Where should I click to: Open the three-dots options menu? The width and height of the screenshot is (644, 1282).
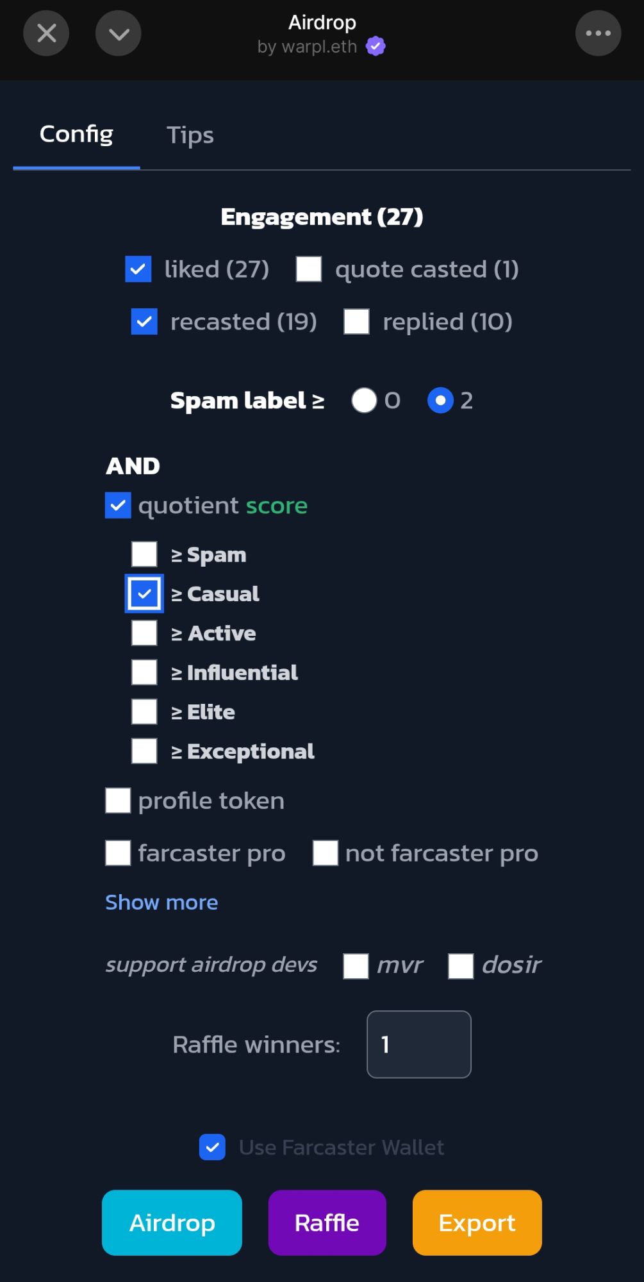pyautogui.click(x=598, y=33)
